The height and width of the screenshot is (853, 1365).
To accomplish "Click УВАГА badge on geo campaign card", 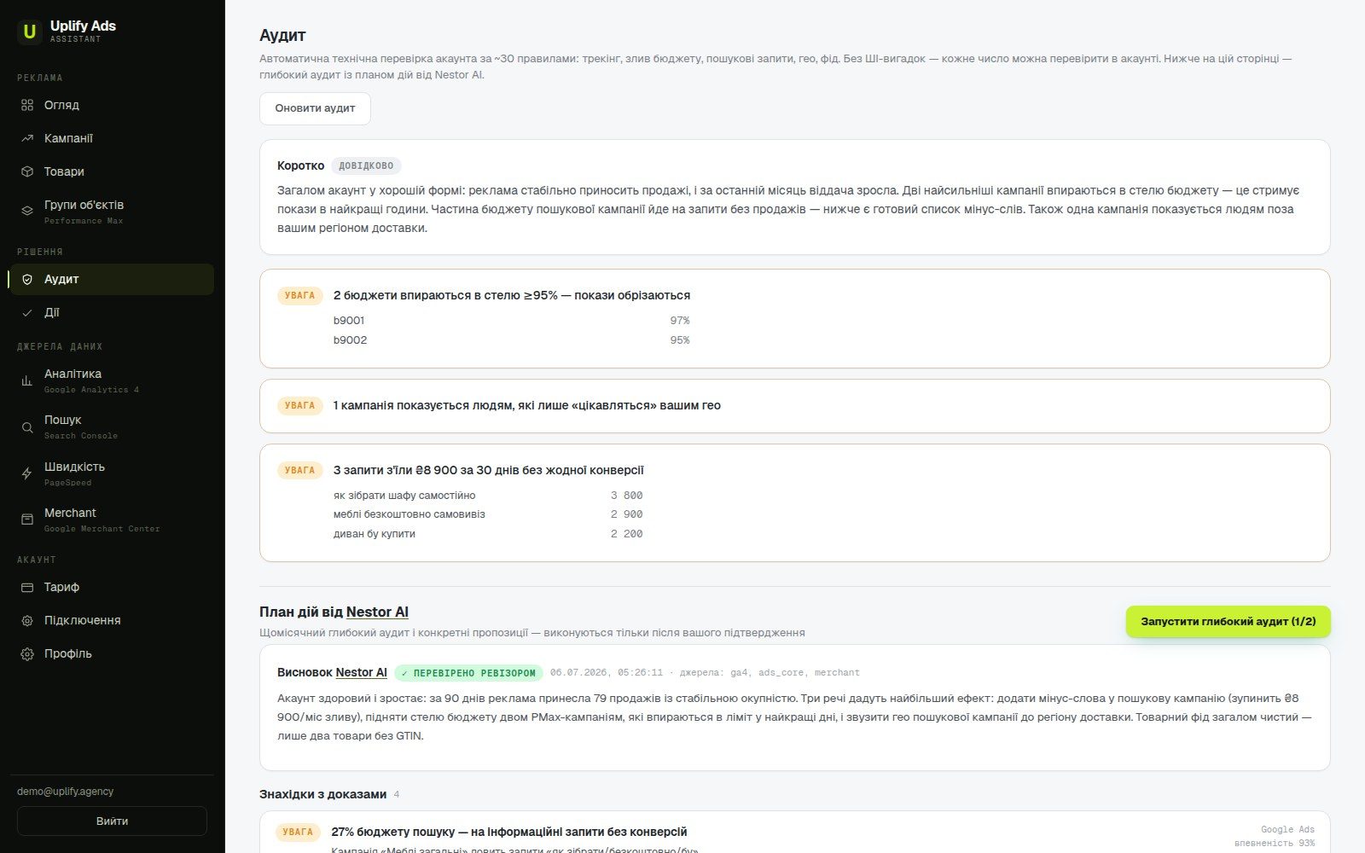I will pos(299,405).
